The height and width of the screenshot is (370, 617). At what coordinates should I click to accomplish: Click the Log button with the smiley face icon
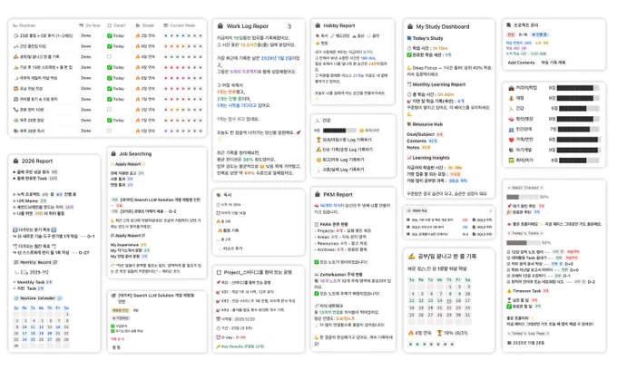pyautogui.click(x=340, y=160)
